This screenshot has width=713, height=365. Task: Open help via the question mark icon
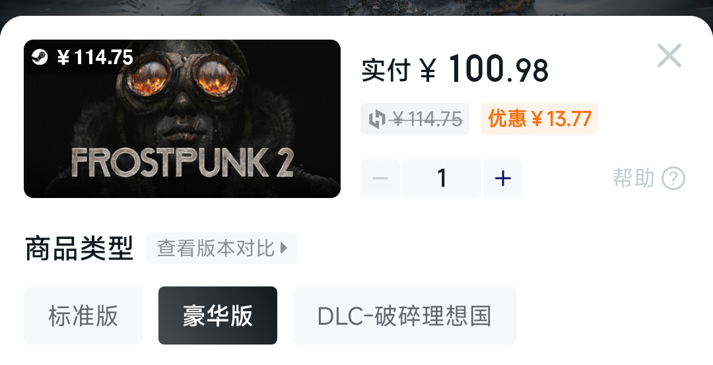pyautogui.click(x=673, y=178)
